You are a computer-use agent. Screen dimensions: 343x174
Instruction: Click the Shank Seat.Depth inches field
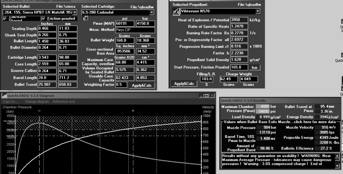tap(47, 35)
